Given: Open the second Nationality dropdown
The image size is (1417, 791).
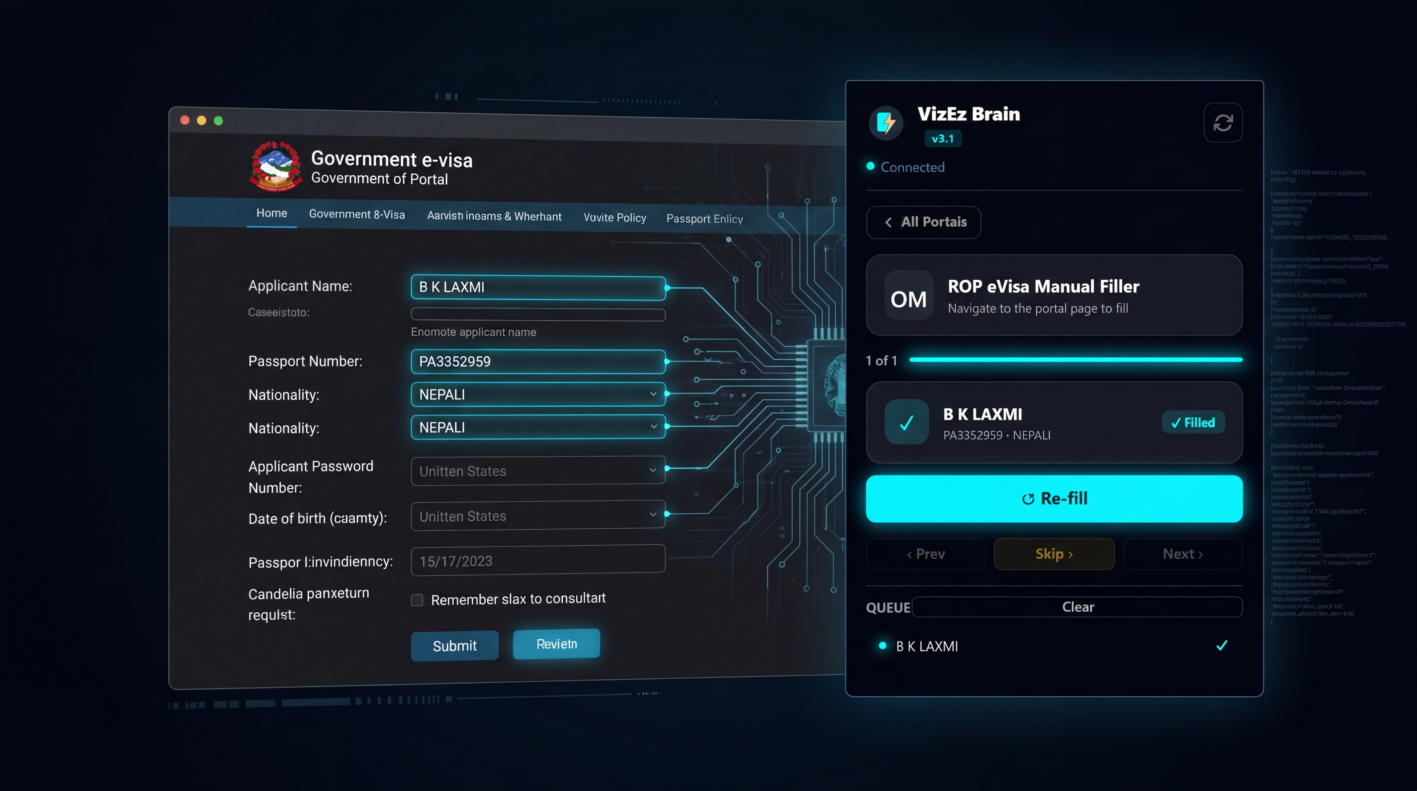Looking at the screenshot, I should point(538,427).
